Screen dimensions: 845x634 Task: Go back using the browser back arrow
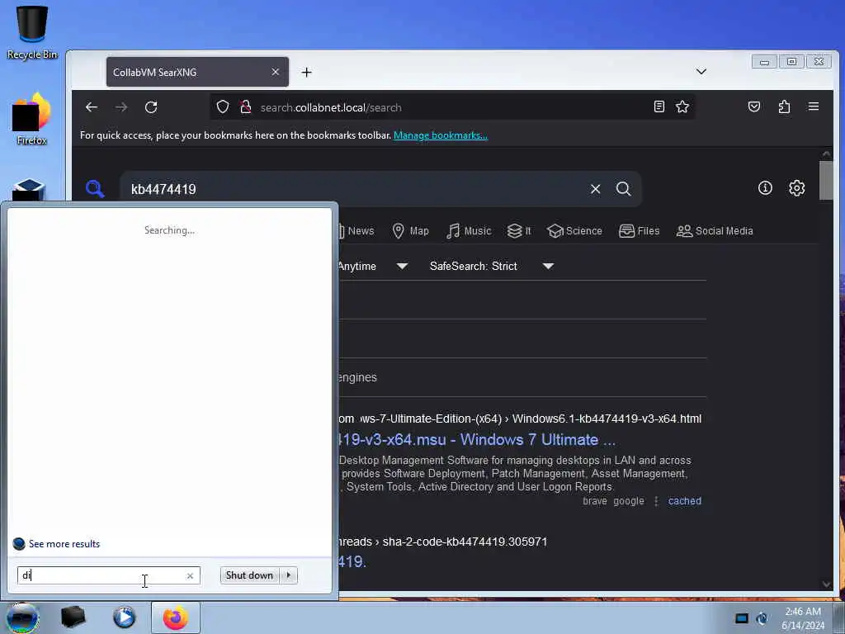tap(92, 107)
